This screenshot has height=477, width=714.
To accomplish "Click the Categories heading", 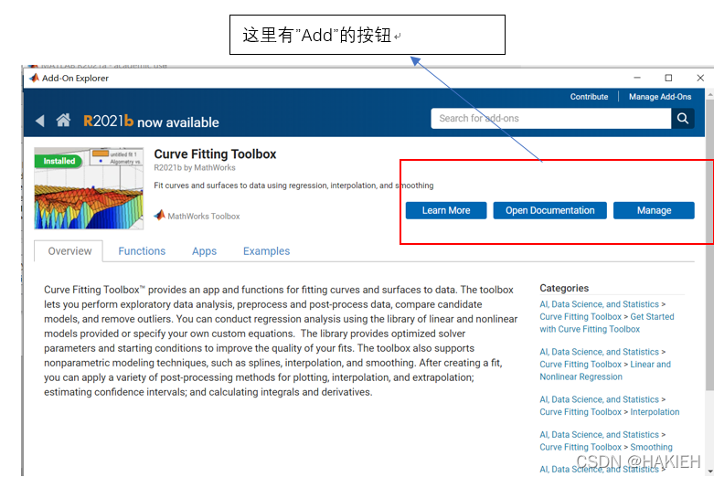I will coord(564,288).
